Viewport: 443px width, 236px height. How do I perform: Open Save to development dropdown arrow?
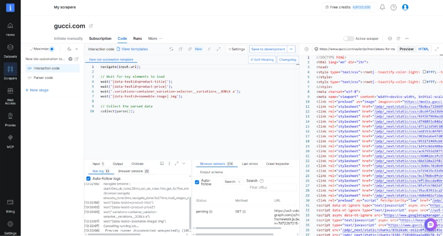click(291, 49)
